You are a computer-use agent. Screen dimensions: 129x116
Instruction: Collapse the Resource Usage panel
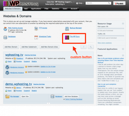123,24
